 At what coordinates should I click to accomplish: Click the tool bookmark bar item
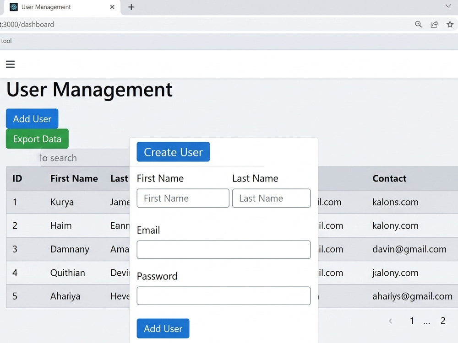[x=6, y=41]
